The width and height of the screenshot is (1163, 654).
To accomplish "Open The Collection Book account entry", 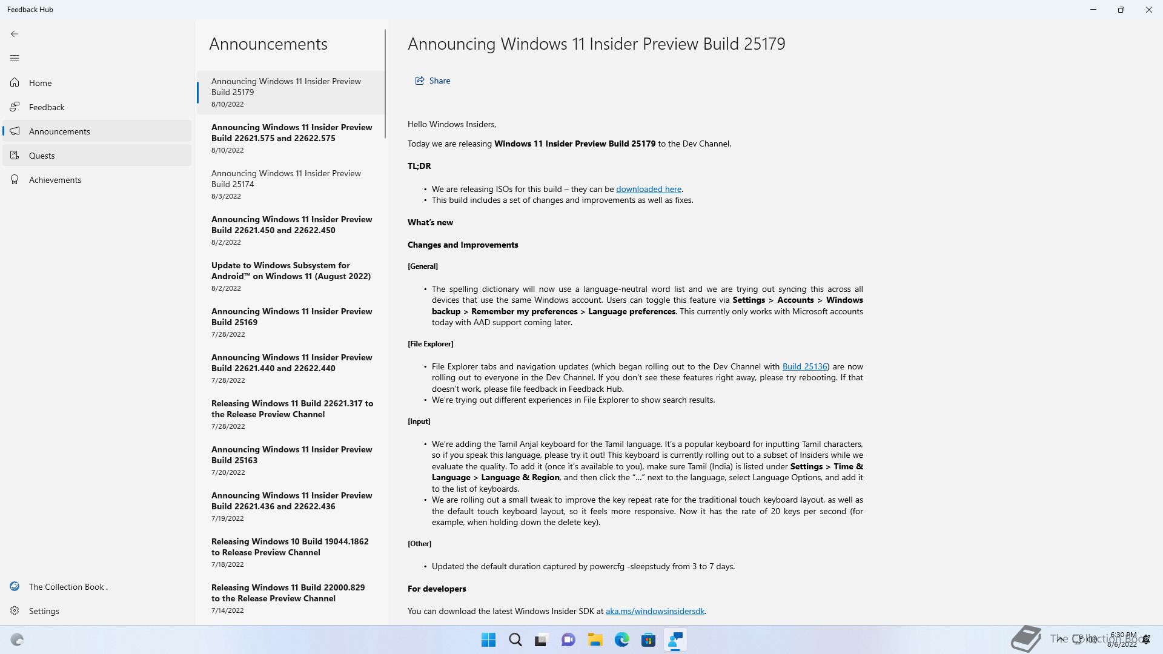I will coord(97,587).
